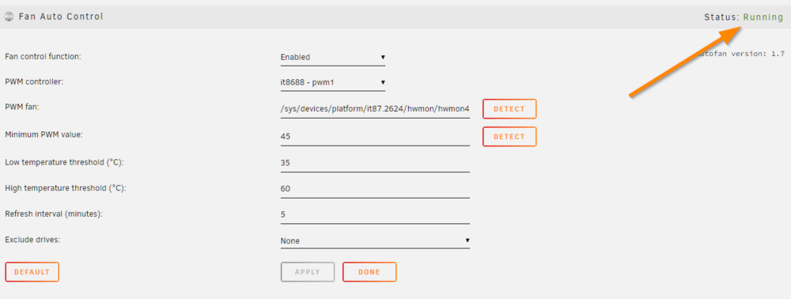Click the Fan control function label
The width and height of the screenshot is (791, 299).
click(x=43, y=56)
